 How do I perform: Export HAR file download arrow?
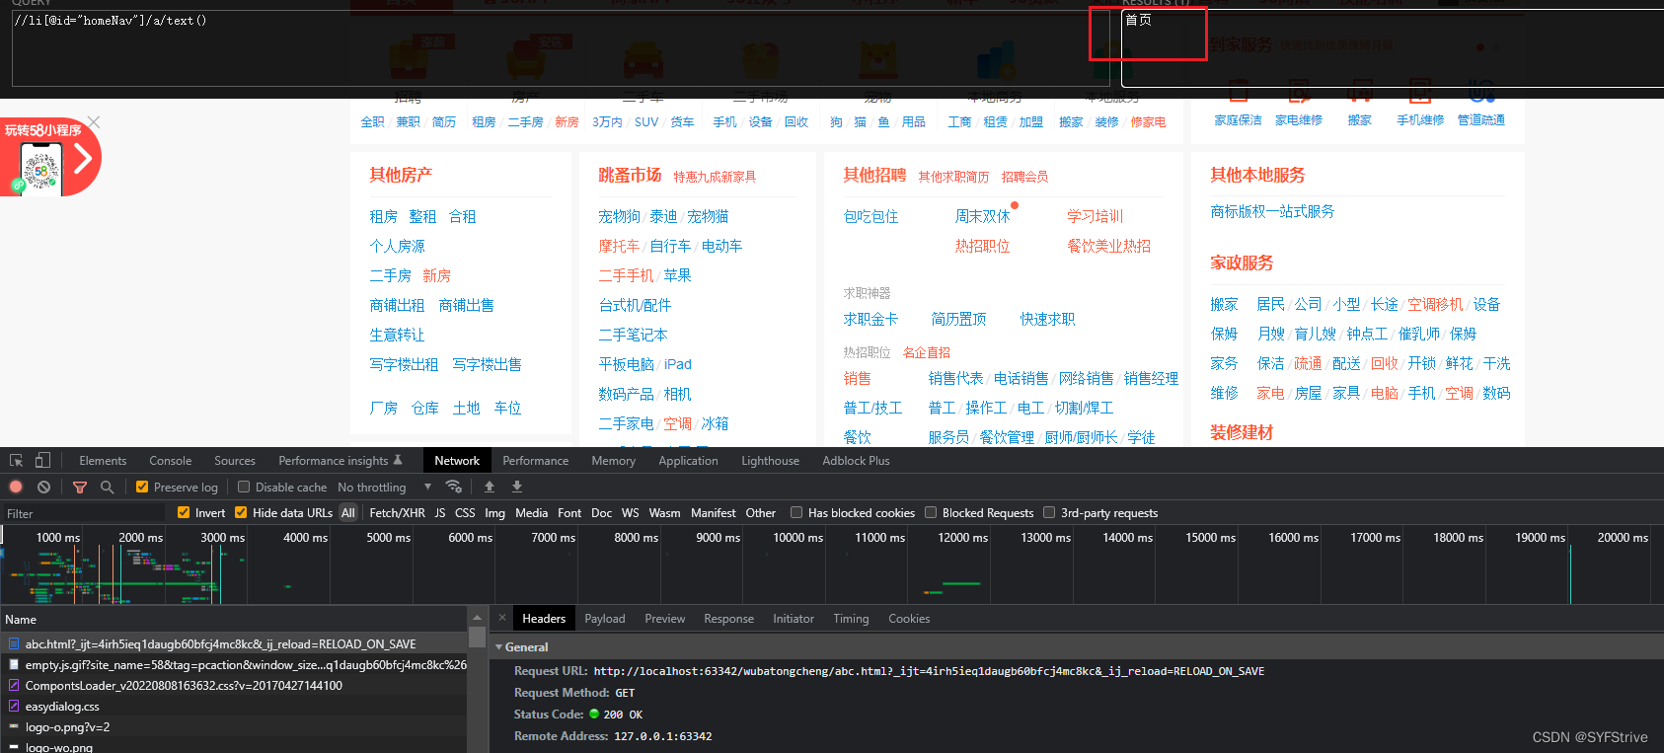[x=516, y=487]
